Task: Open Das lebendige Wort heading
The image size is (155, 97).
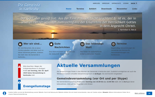Action: click(x=95, y=46)
